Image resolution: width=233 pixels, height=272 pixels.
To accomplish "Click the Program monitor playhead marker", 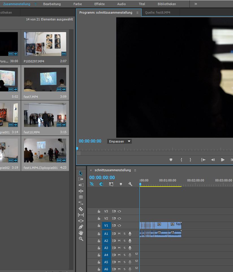I will (x=77, y=149).
